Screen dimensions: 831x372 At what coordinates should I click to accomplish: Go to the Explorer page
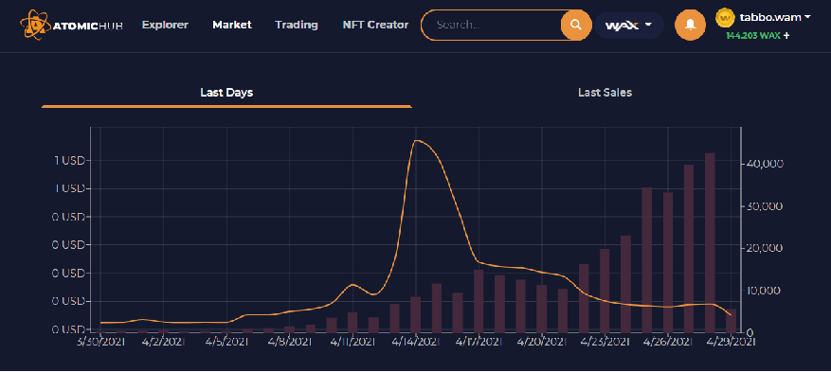[165, 25]
